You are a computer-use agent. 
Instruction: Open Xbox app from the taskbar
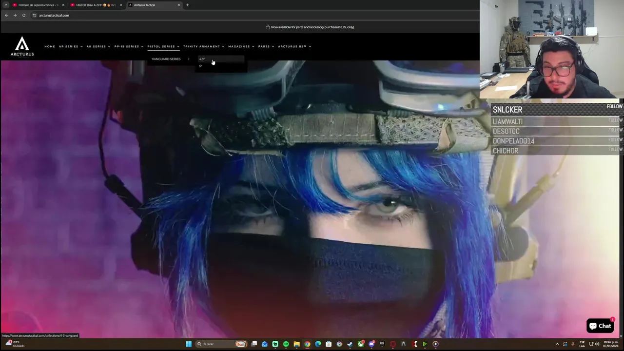tap(361, 344)
